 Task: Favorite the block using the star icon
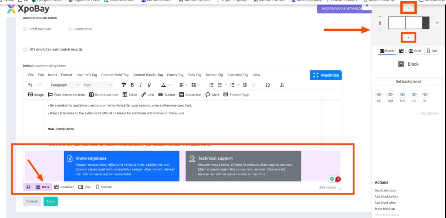click(x=437, y=23)
